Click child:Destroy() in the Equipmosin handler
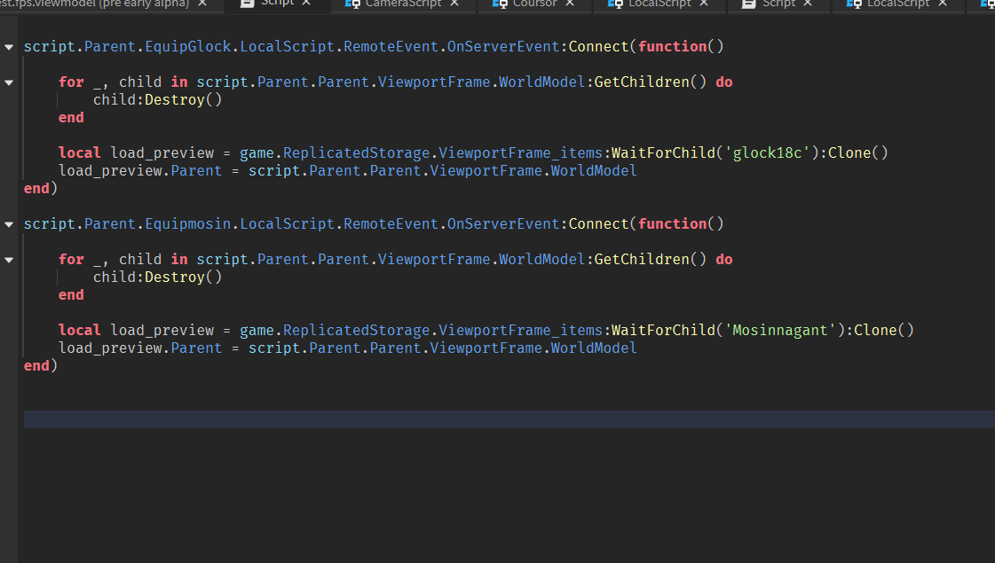This screenshot has height=563, width=995. [157, 278]
